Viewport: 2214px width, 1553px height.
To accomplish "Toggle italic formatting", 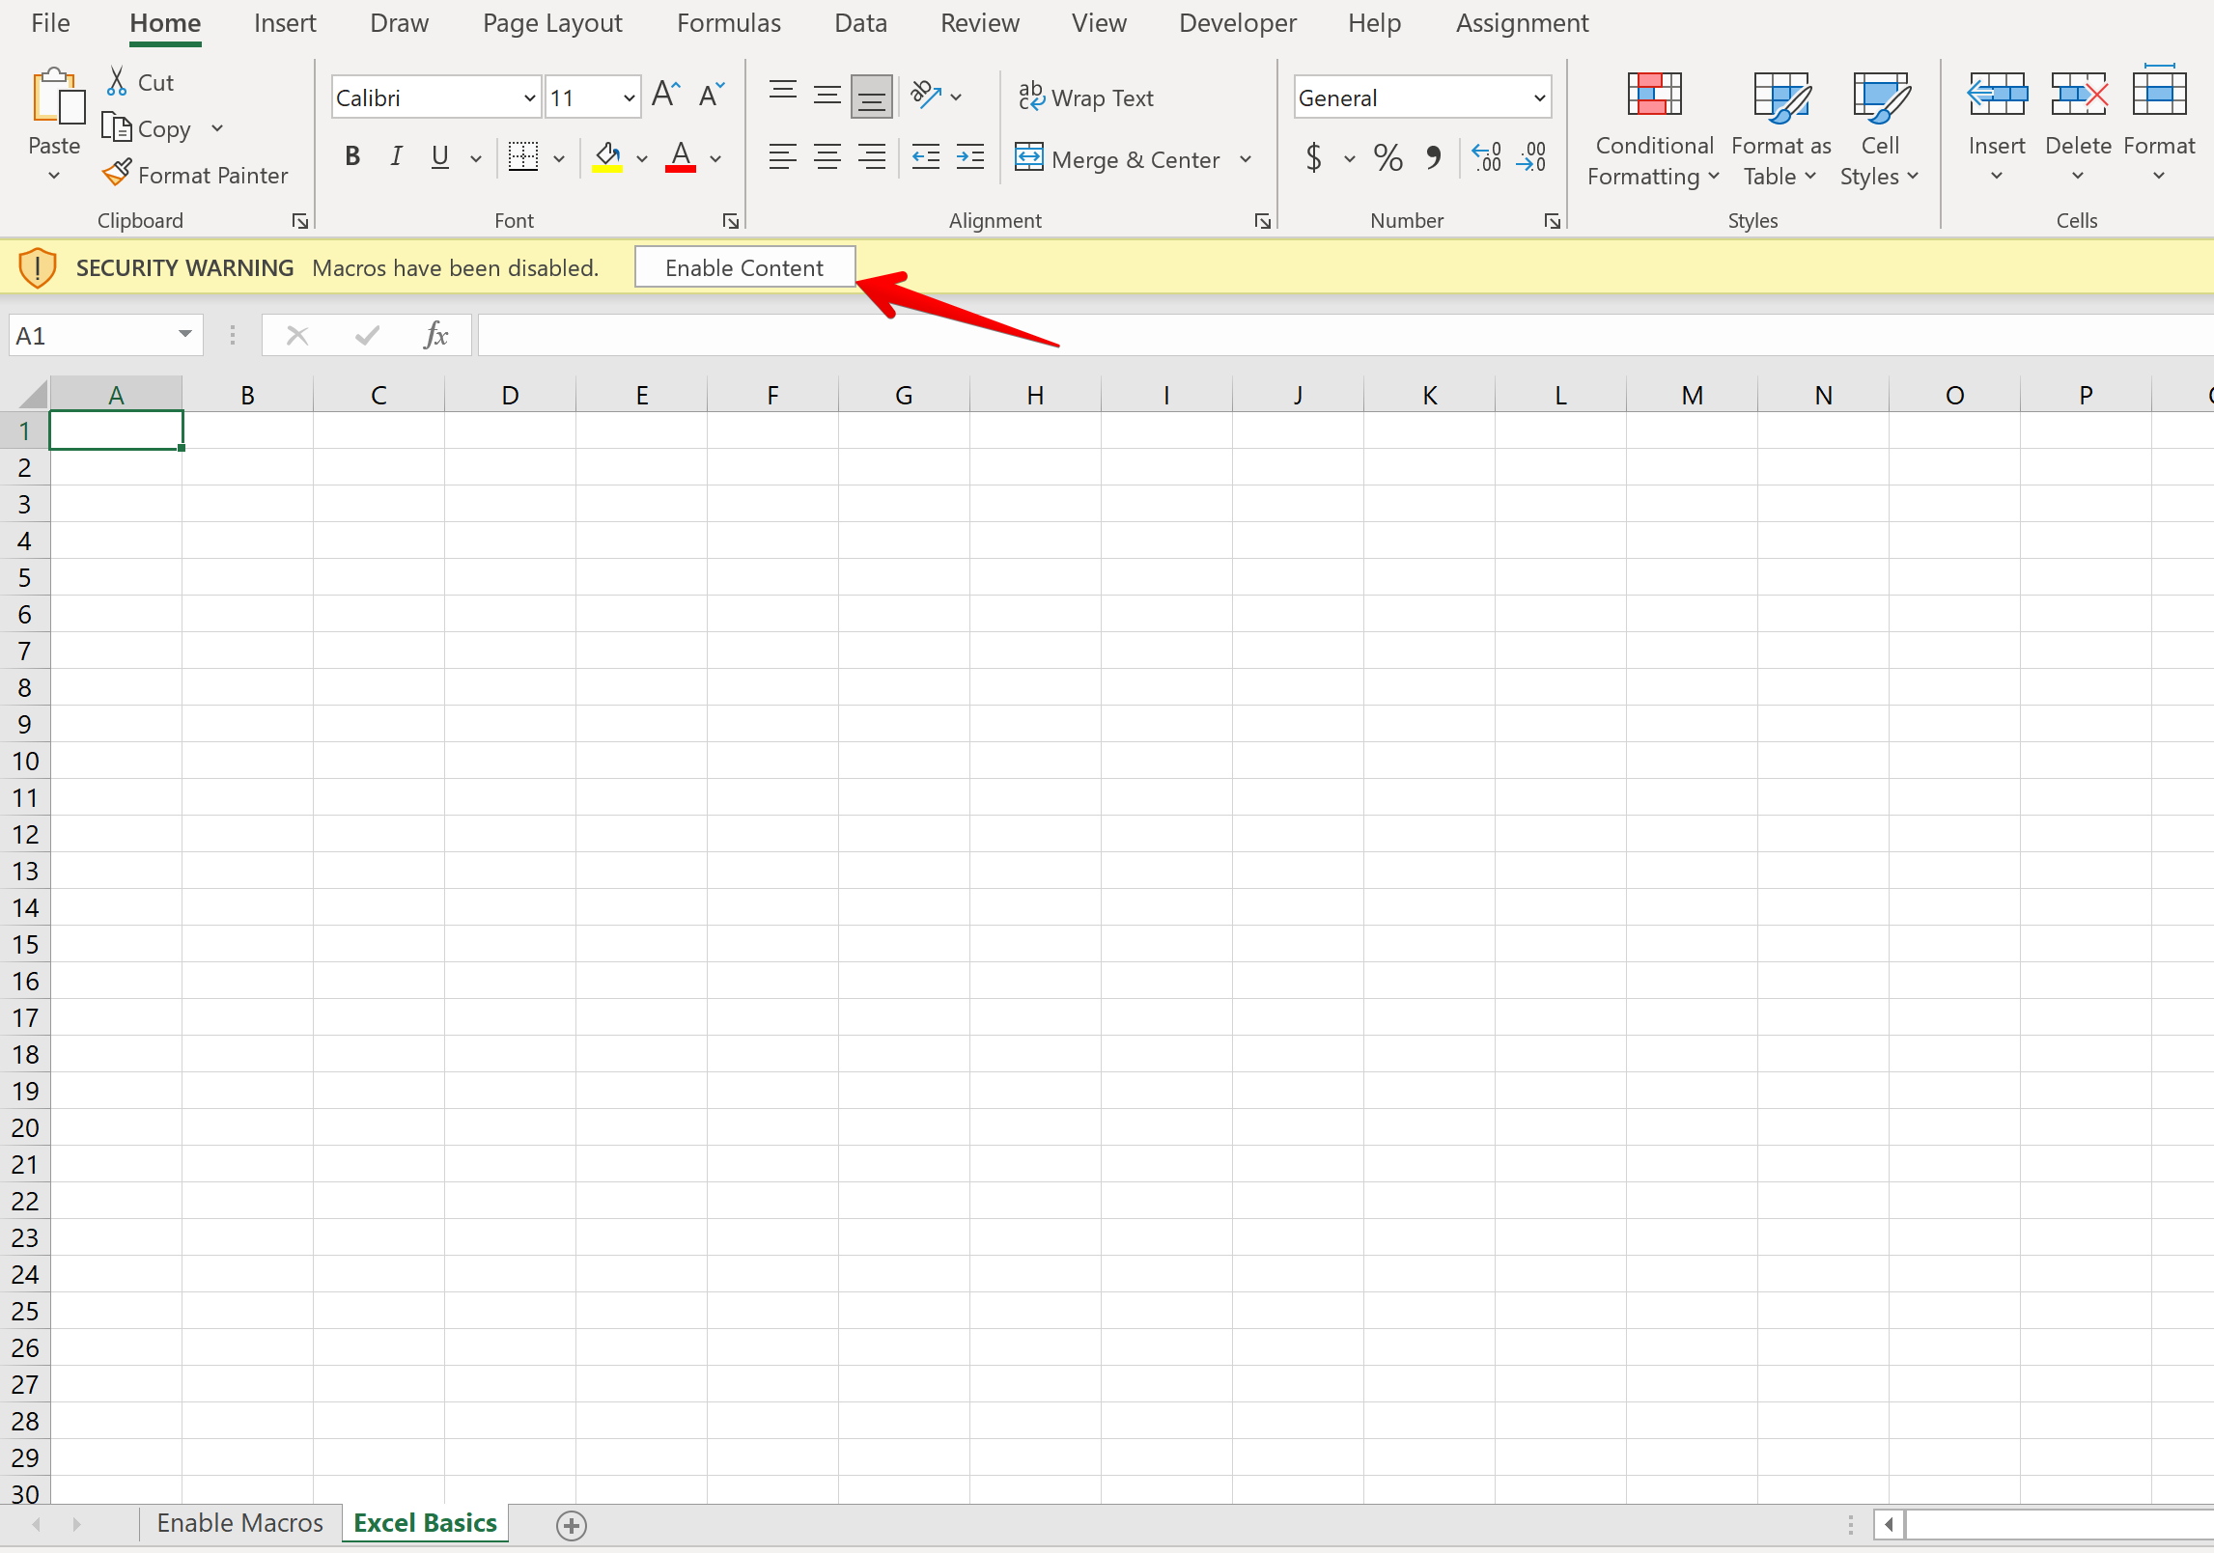I will coord(396,157).
